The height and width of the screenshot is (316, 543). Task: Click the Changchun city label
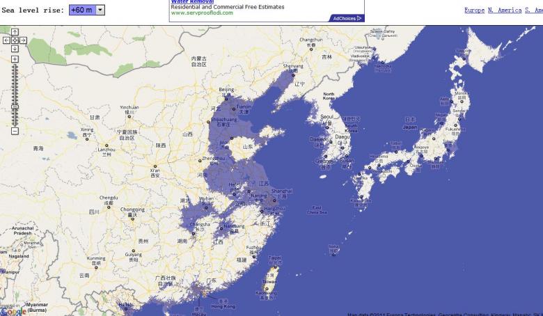tap(310, 40)
